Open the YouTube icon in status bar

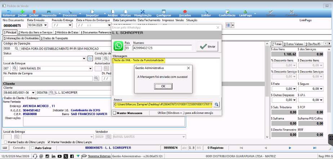pyautogui.click(x=60, y=156)
